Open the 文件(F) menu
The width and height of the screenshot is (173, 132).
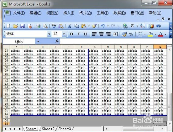[x=19, y=13]
